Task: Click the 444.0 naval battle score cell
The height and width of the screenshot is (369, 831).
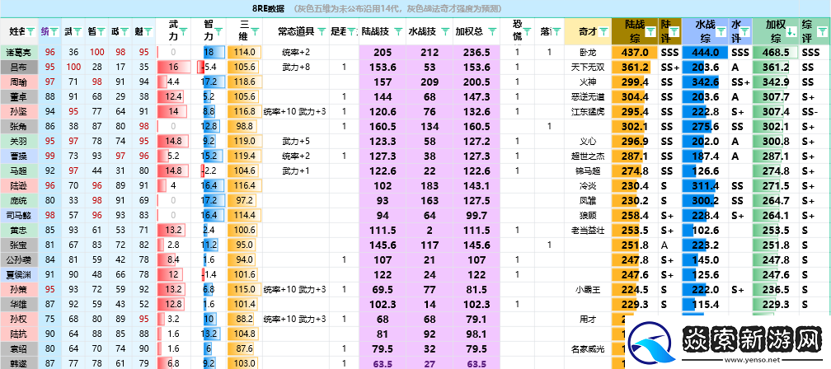Action: (706, 53)
